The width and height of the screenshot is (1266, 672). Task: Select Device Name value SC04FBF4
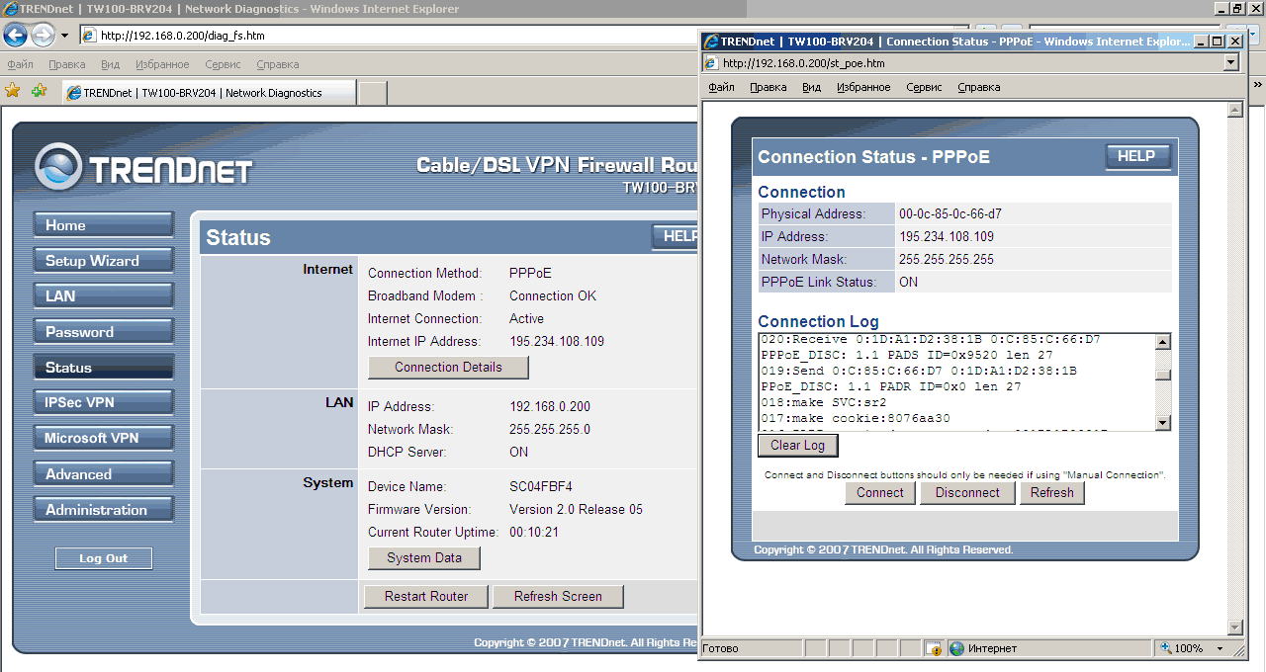point(541,487)
